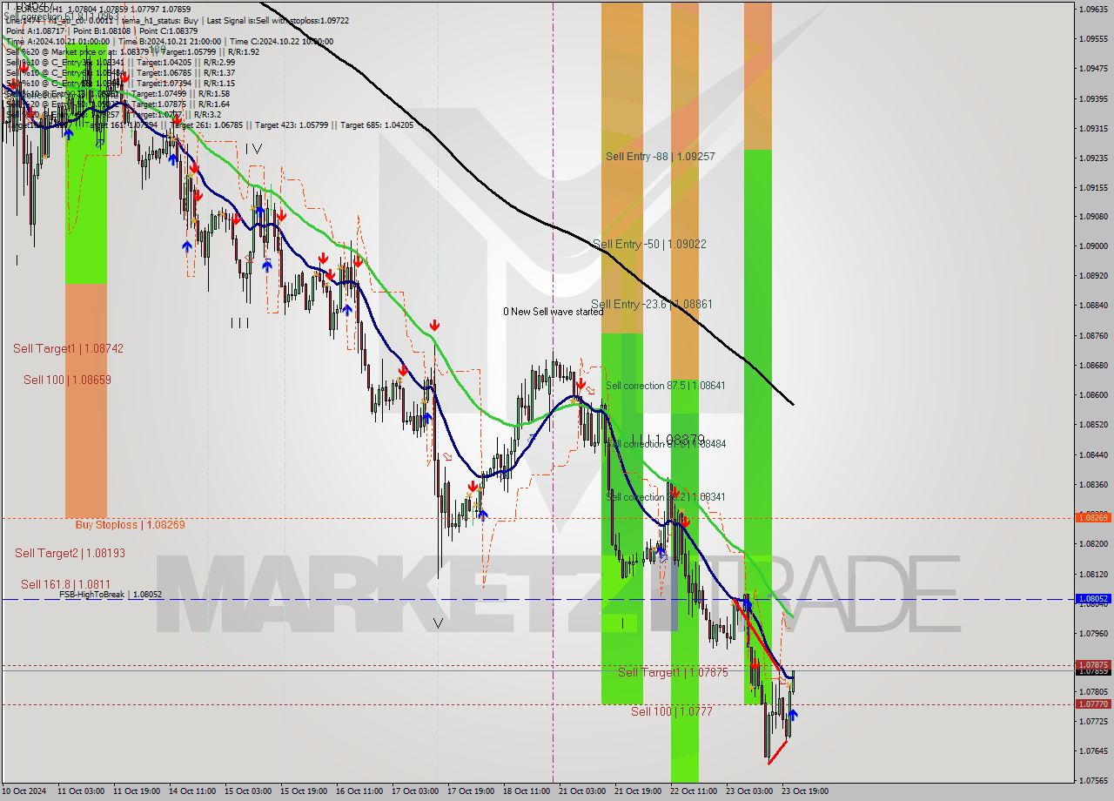Viewport: 1114px width, 801px height.
Task: Click the orange 1.08269 price tag on the axis
Action: point(1093,517)
